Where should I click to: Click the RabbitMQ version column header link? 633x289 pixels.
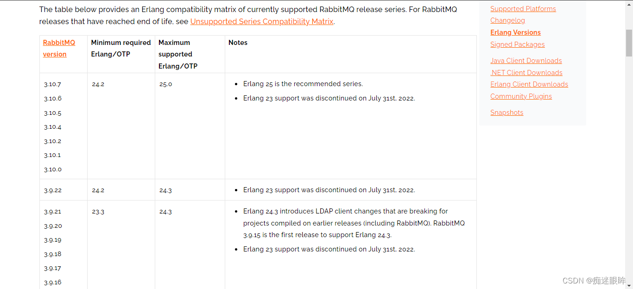[x=59, y=48]
